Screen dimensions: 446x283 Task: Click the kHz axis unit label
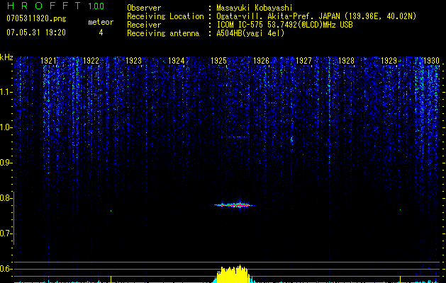(6, 57)
